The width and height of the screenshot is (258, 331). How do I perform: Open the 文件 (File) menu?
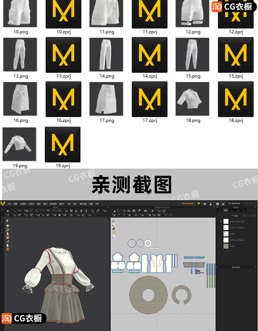click(x=9, y=204)
